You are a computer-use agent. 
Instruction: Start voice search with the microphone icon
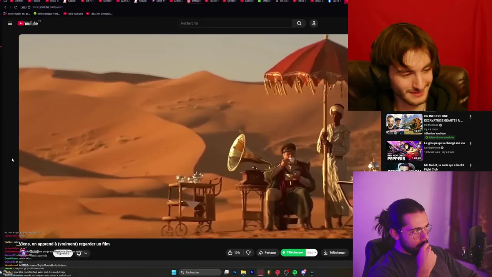tap(314, 23)
